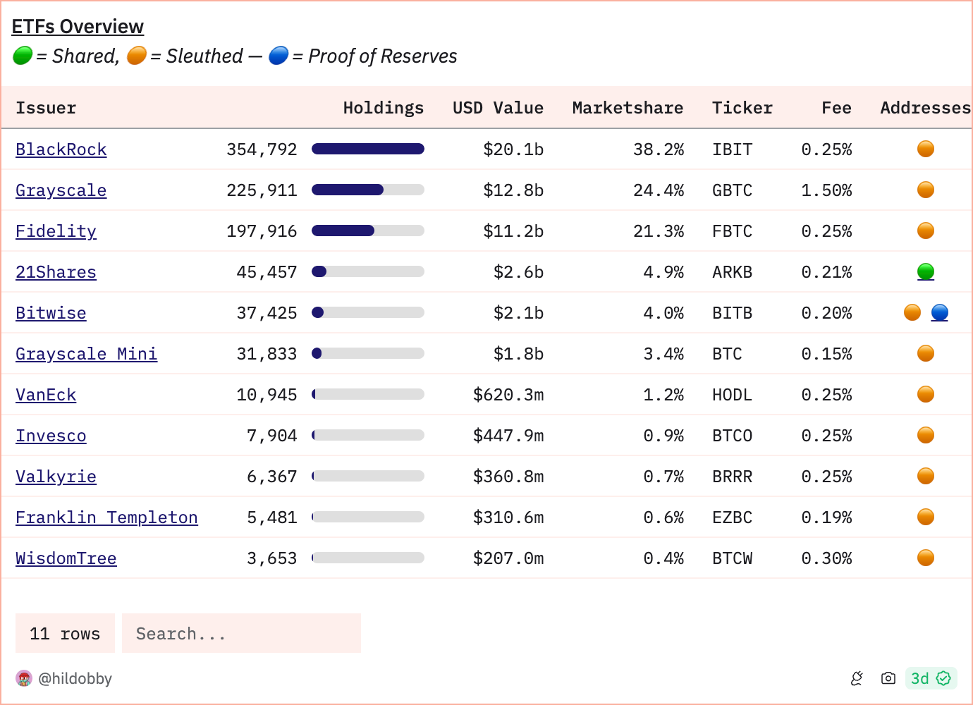The image size is (973, 705).
Task: Click the 11 rows count box
Action: [x=65, y=633]
